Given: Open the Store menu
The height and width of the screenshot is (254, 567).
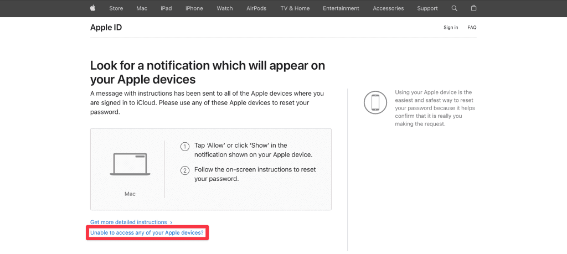Looking at the screenshot, I should (x=116, y=8).
